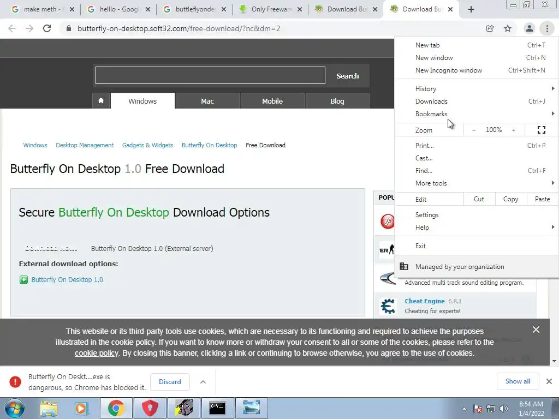Click the green download arrow icon

pos(23,280)
